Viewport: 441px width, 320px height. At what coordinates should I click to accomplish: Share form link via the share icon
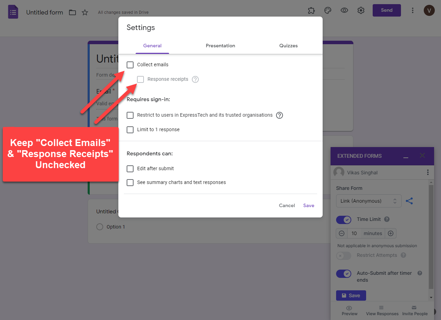[409, 200]
